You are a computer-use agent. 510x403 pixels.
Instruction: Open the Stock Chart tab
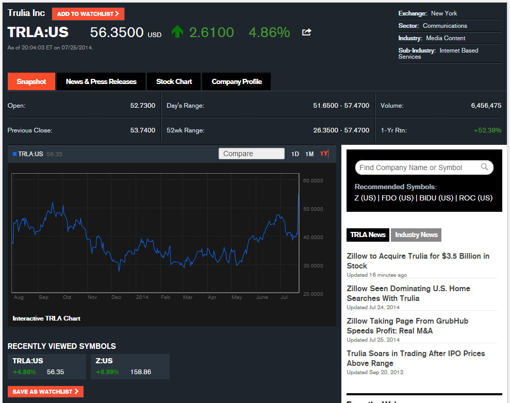[x=174, y=81]
